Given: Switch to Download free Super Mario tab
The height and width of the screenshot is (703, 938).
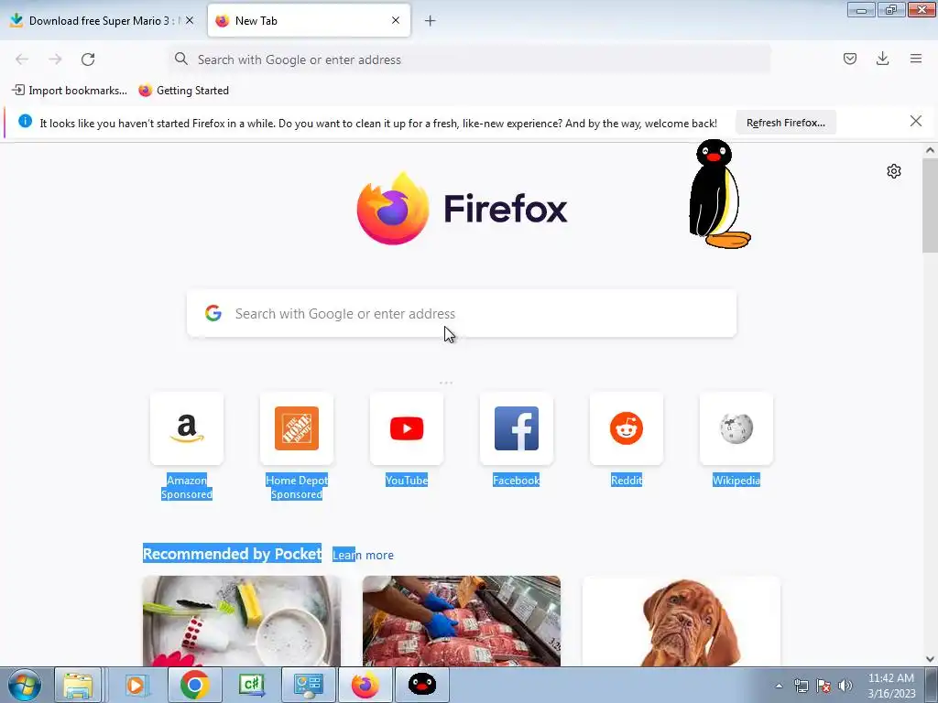Looking at the screenshot, I should [x=103, y=21].
